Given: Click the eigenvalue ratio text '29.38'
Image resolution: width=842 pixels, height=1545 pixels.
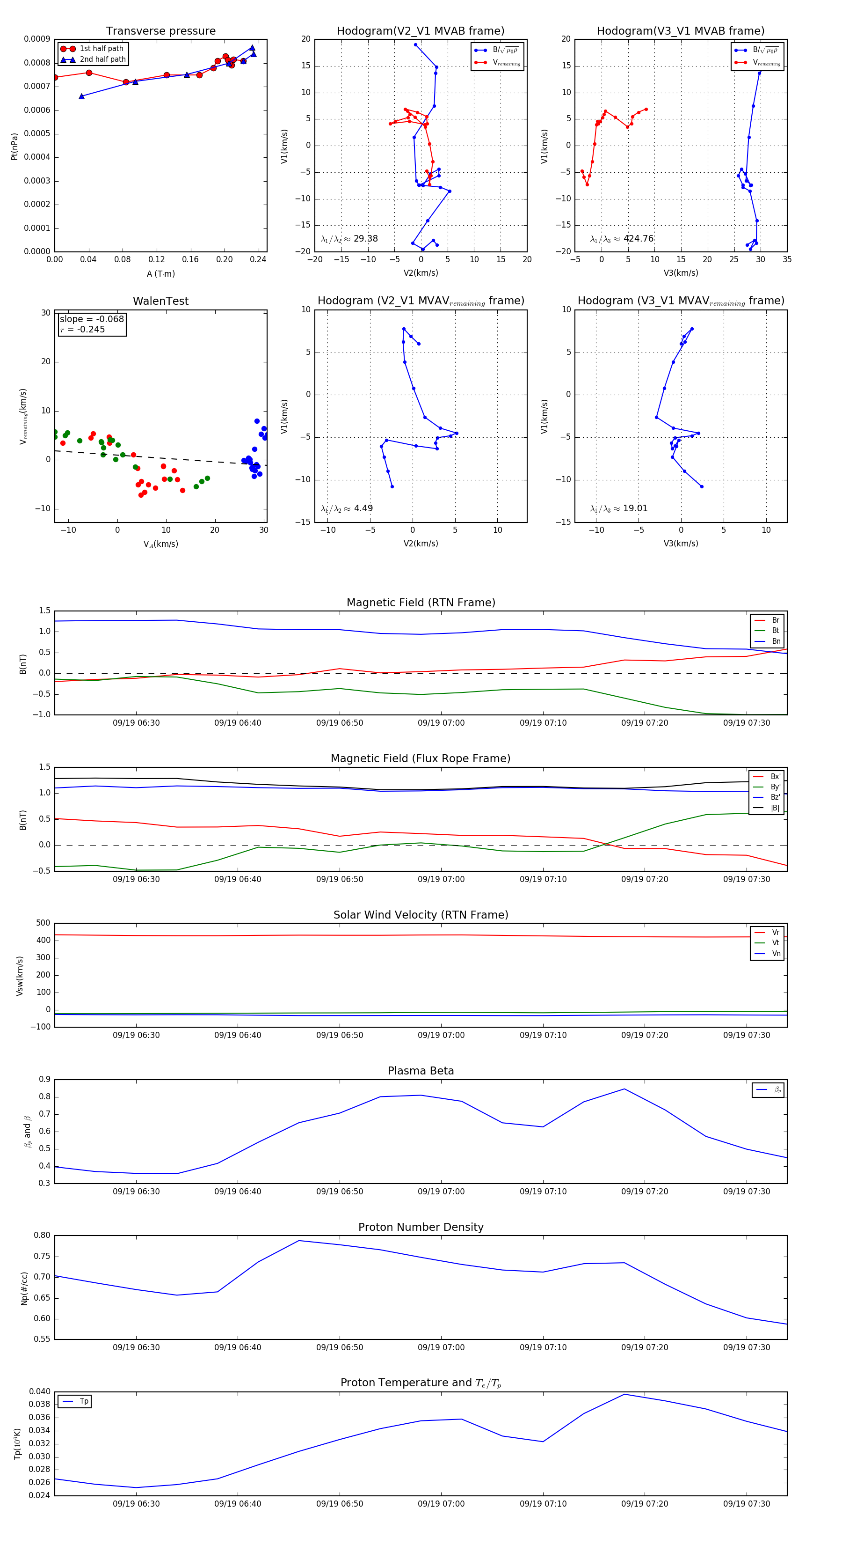Looking at the screenshot, I should pyautogui.click(x=365, y=239).
